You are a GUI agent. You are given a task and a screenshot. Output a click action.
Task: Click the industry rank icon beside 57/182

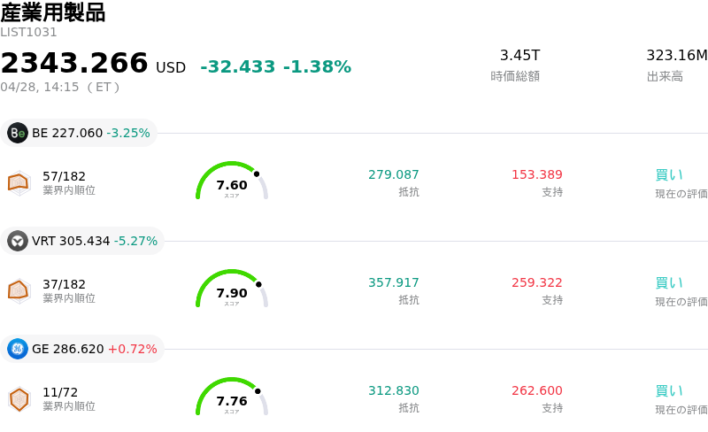tap(19, 182)
